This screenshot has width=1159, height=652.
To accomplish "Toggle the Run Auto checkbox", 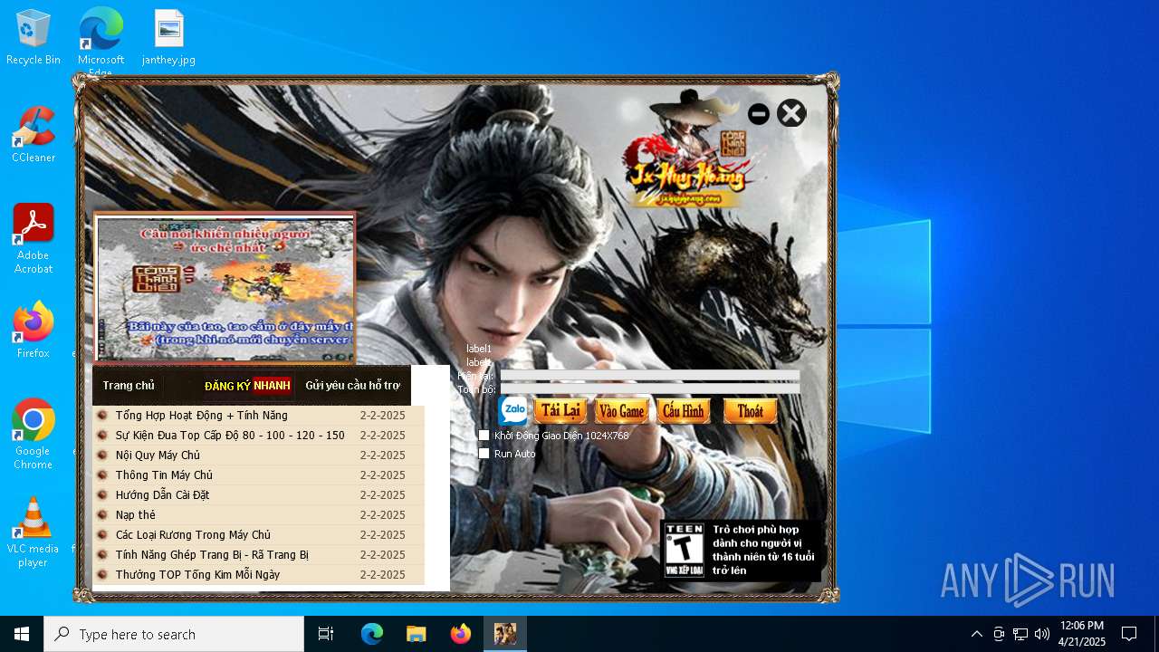I will [x=484, y=454].
